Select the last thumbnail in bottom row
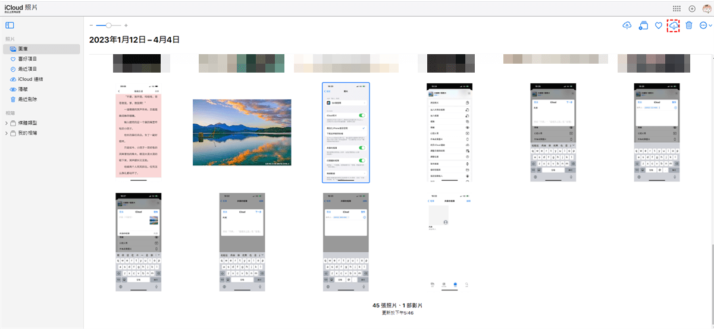This screenshot has height=329, width=714. point(449,243)
